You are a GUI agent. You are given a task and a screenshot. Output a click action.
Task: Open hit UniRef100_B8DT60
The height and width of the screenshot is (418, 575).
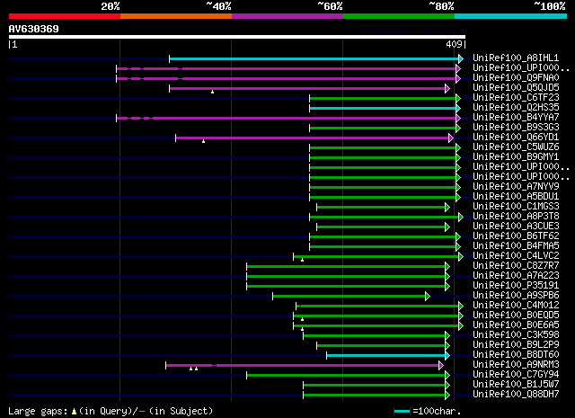[x=516, y=355]
